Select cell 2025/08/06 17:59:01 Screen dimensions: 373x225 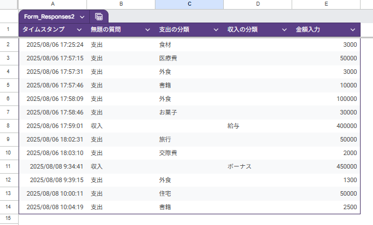(x=53, y=126)
